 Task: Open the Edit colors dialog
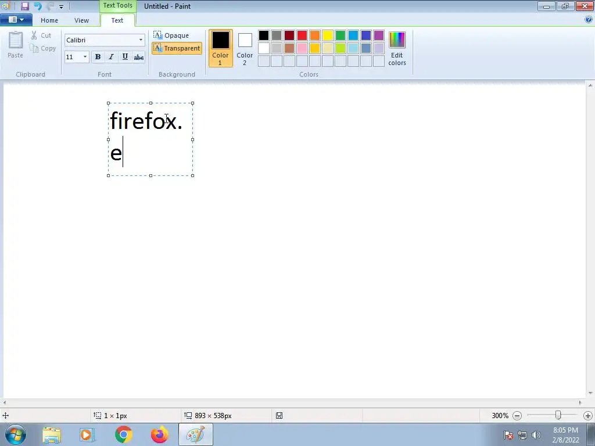(x=397, y=48)
